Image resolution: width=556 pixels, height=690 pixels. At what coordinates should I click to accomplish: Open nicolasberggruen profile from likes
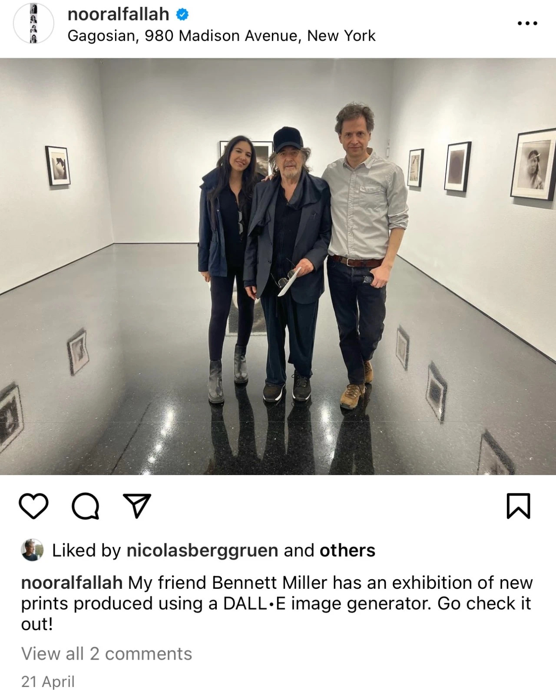[202, 550]
